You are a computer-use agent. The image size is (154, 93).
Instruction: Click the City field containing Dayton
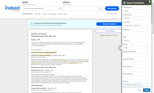pos(136,40)
